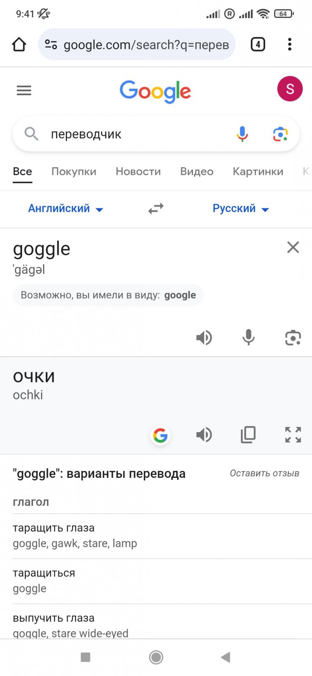Viewport: 312px width, 676px height.
Task: Open camera translation icon in translator
Action: (x=293, y=338)
